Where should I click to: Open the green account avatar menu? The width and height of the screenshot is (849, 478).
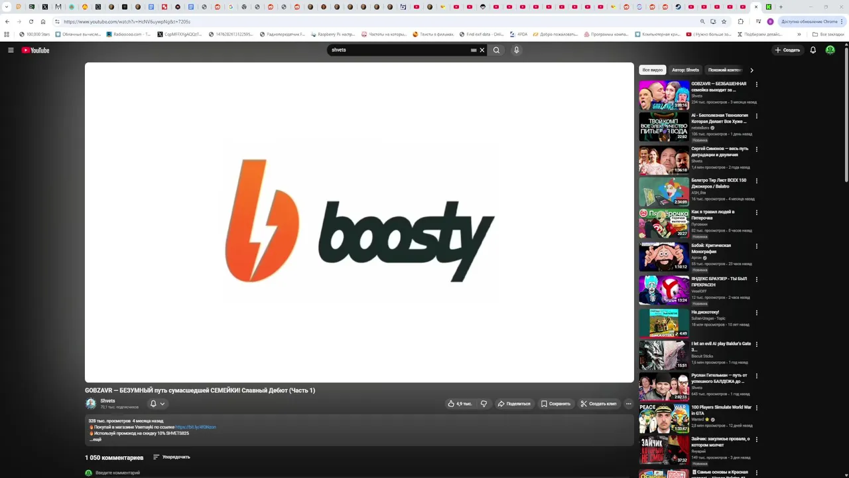pyautogui.click(x=830, y=50)
